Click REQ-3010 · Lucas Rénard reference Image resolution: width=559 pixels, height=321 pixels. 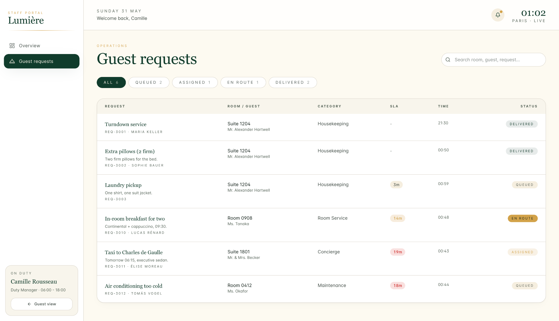tap(135, 233)
